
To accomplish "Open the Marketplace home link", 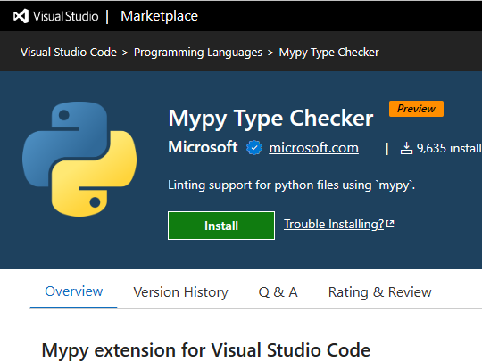I will [159, 16].
